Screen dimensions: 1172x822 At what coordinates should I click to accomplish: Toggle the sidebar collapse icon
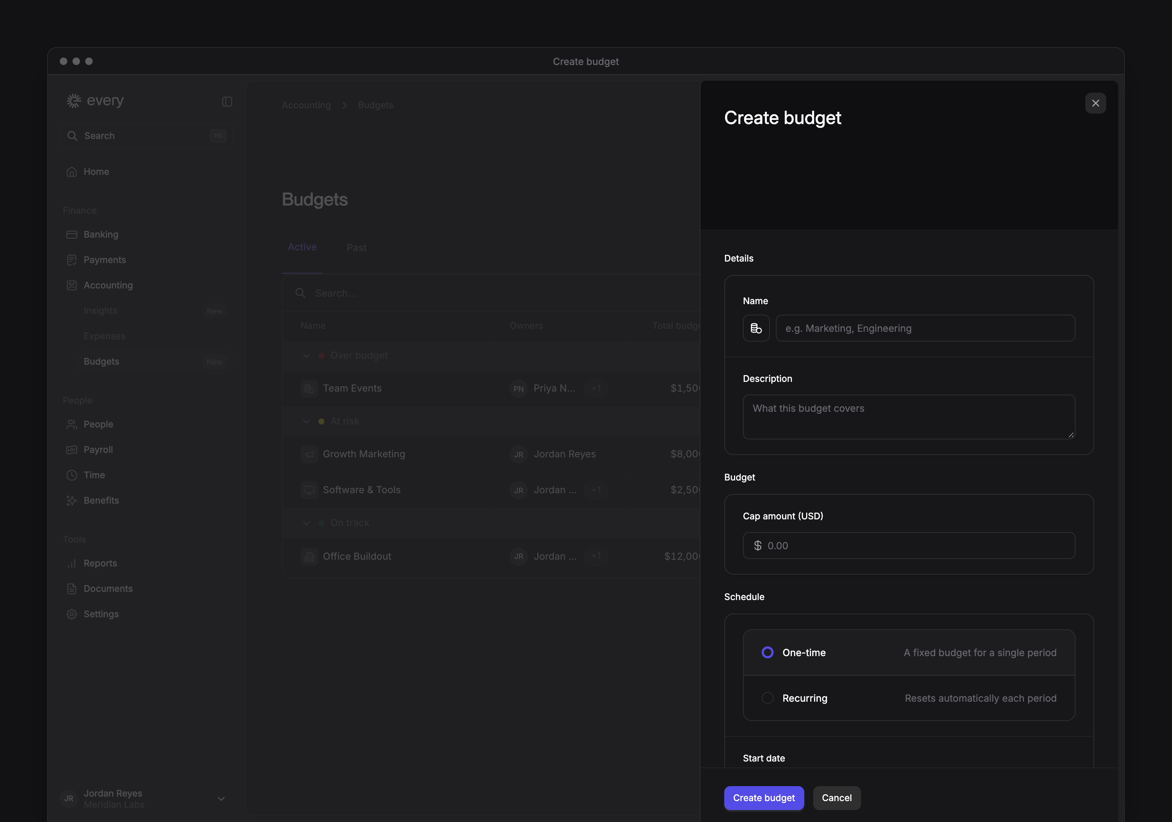[x=227, y=102]
